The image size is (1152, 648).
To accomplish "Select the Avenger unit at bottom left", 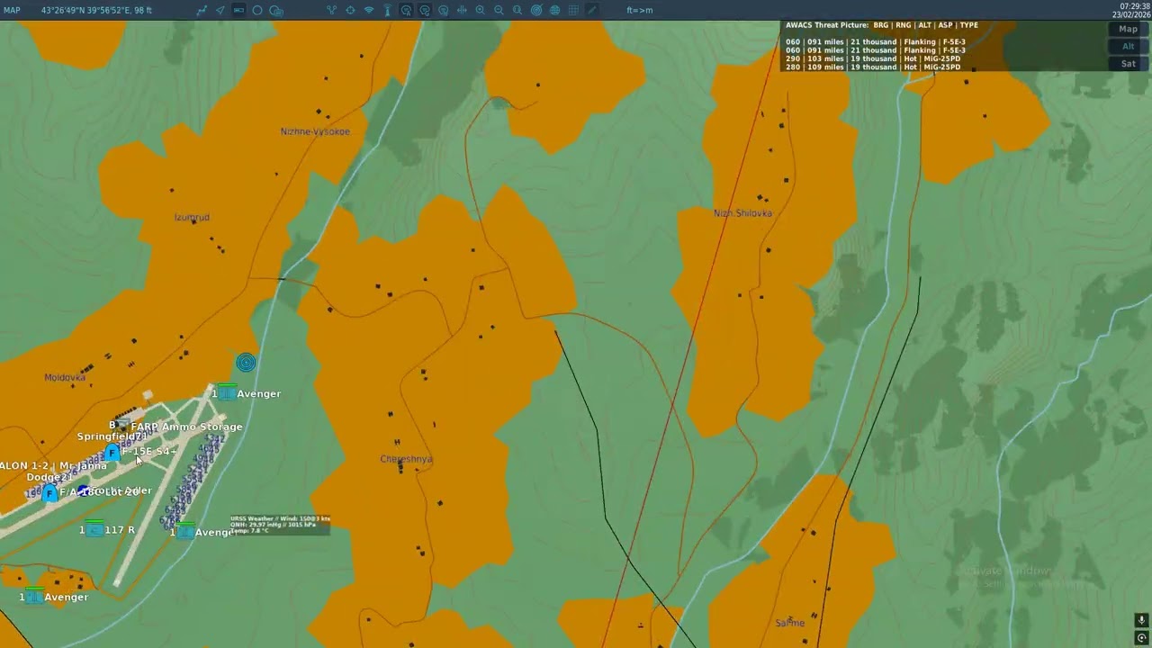I will (34, 597).
